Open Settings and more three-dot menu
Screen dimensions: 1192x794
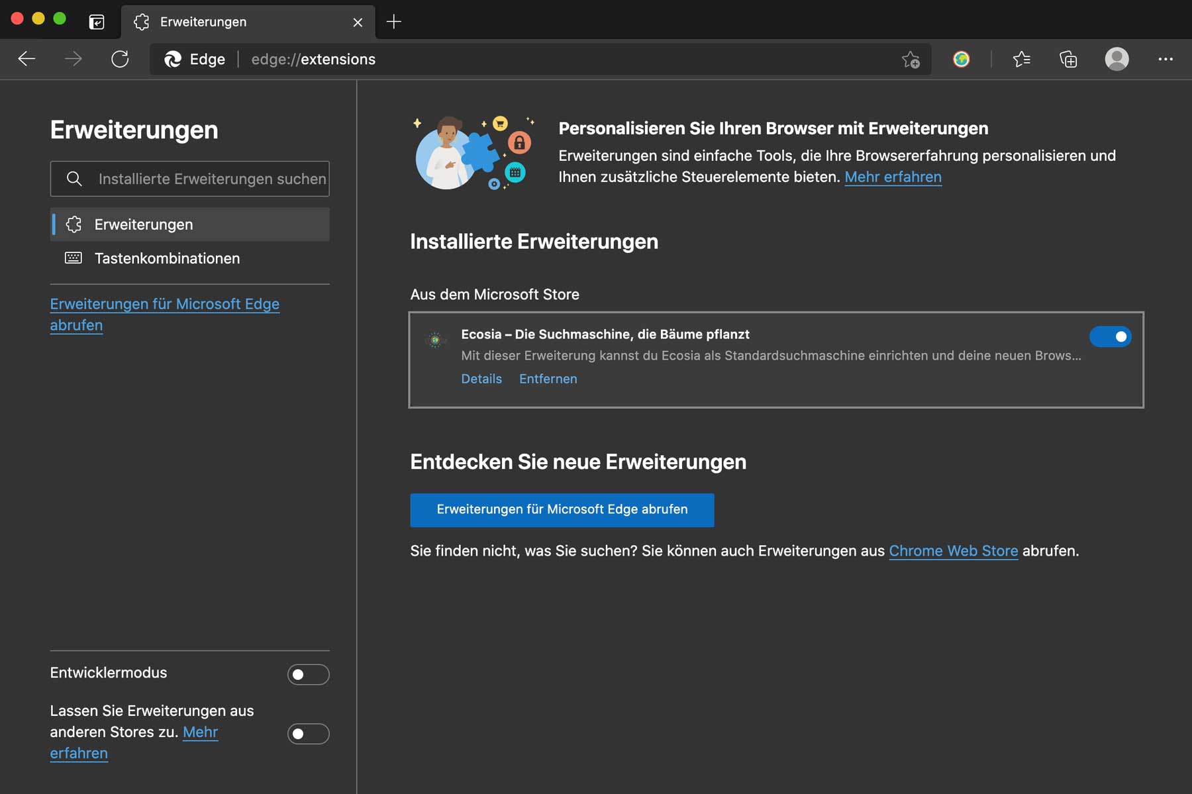pyautogui.click(x=1166, y=60)
